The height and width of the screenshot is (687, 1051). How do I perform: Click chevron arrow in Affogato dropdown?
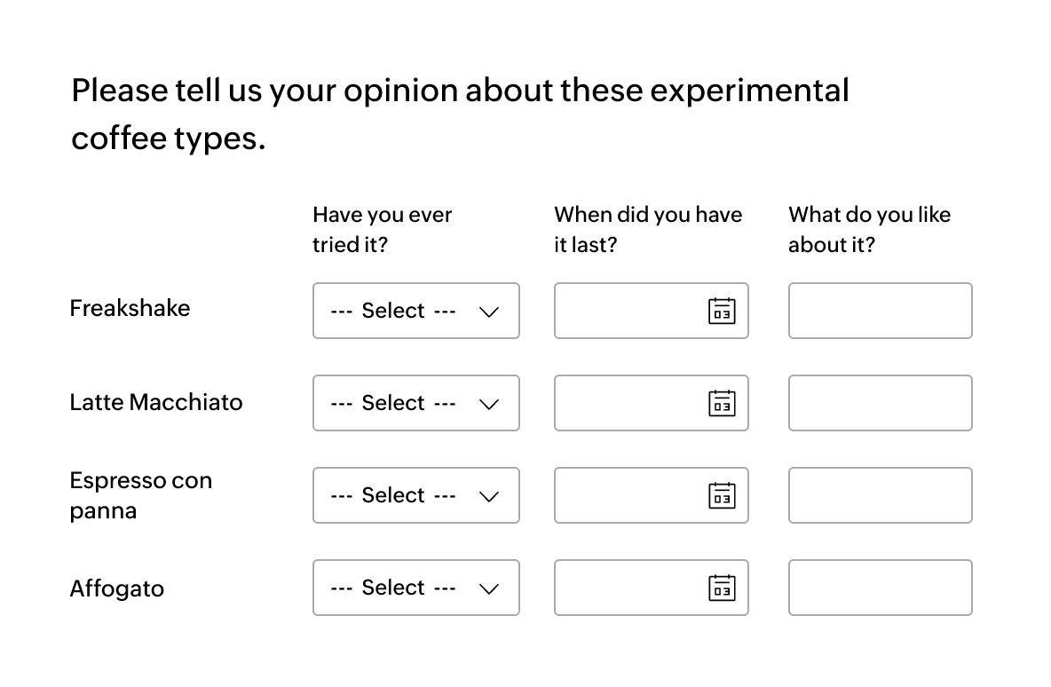tap(489, 589)
